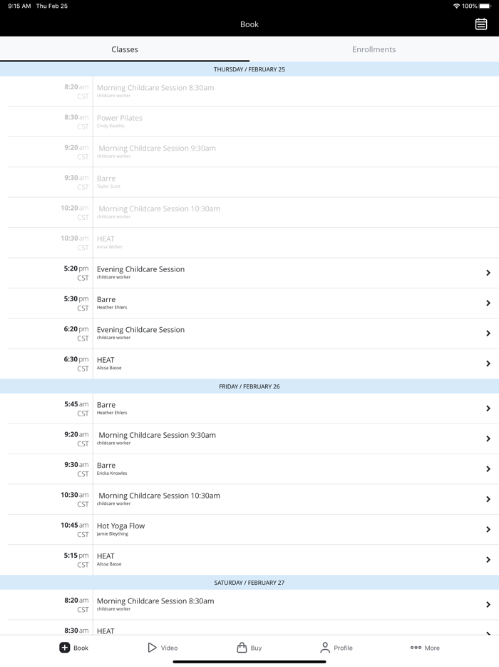The width and height of the screenshot is (499, 667).
Task: Expand the Hot Yoga Flow chevron
Action: point(488,529)
